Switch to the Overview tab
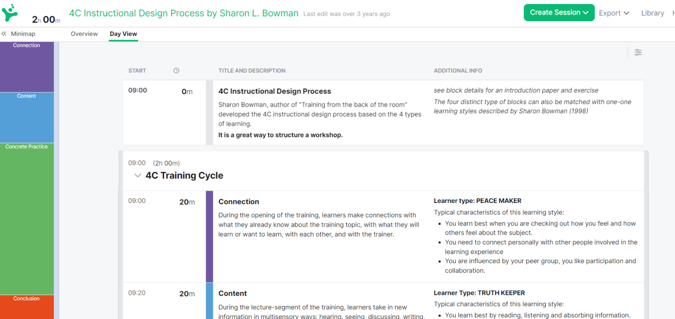This screenshot has width=675, height=319. [84, 33]
